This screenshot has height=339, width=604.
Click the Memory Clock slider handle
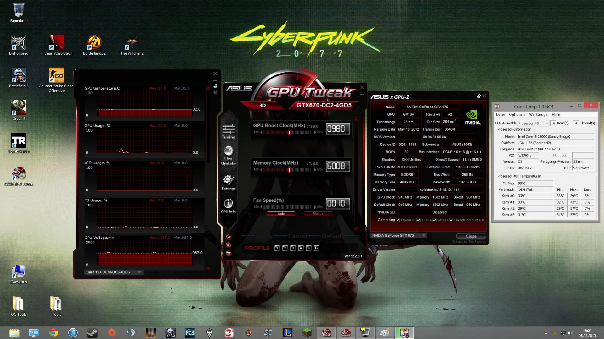(x=289, y=170)
